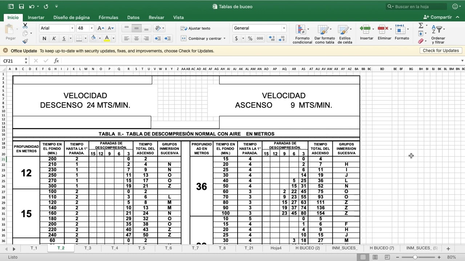
Task: Decrease indent of the cell
Action: tap(158, 38)
